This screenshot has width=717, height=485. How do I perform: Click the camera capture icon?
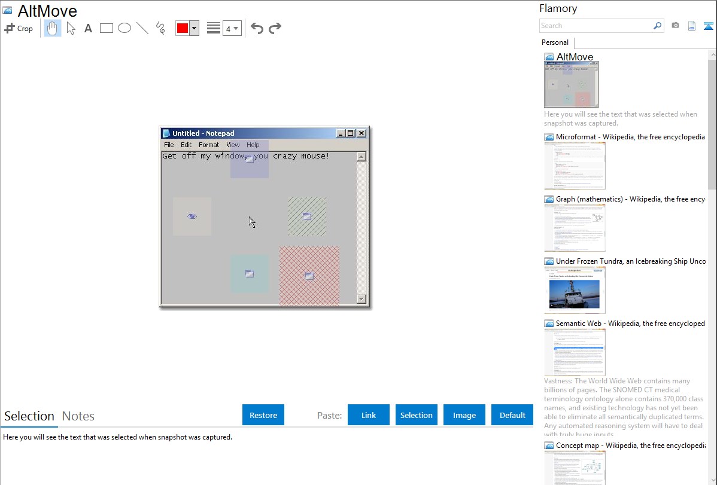[675, 26]
